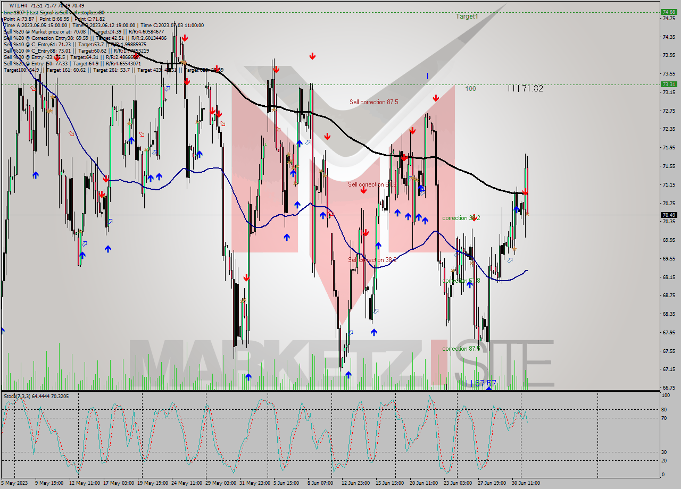This screenshot has height=489, width=681.
Task: Click the 69.15 price axis value
Action: [669, 277]
